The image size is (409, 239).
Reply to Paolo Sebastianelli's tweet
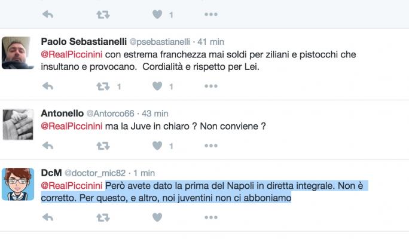(48, 87)
